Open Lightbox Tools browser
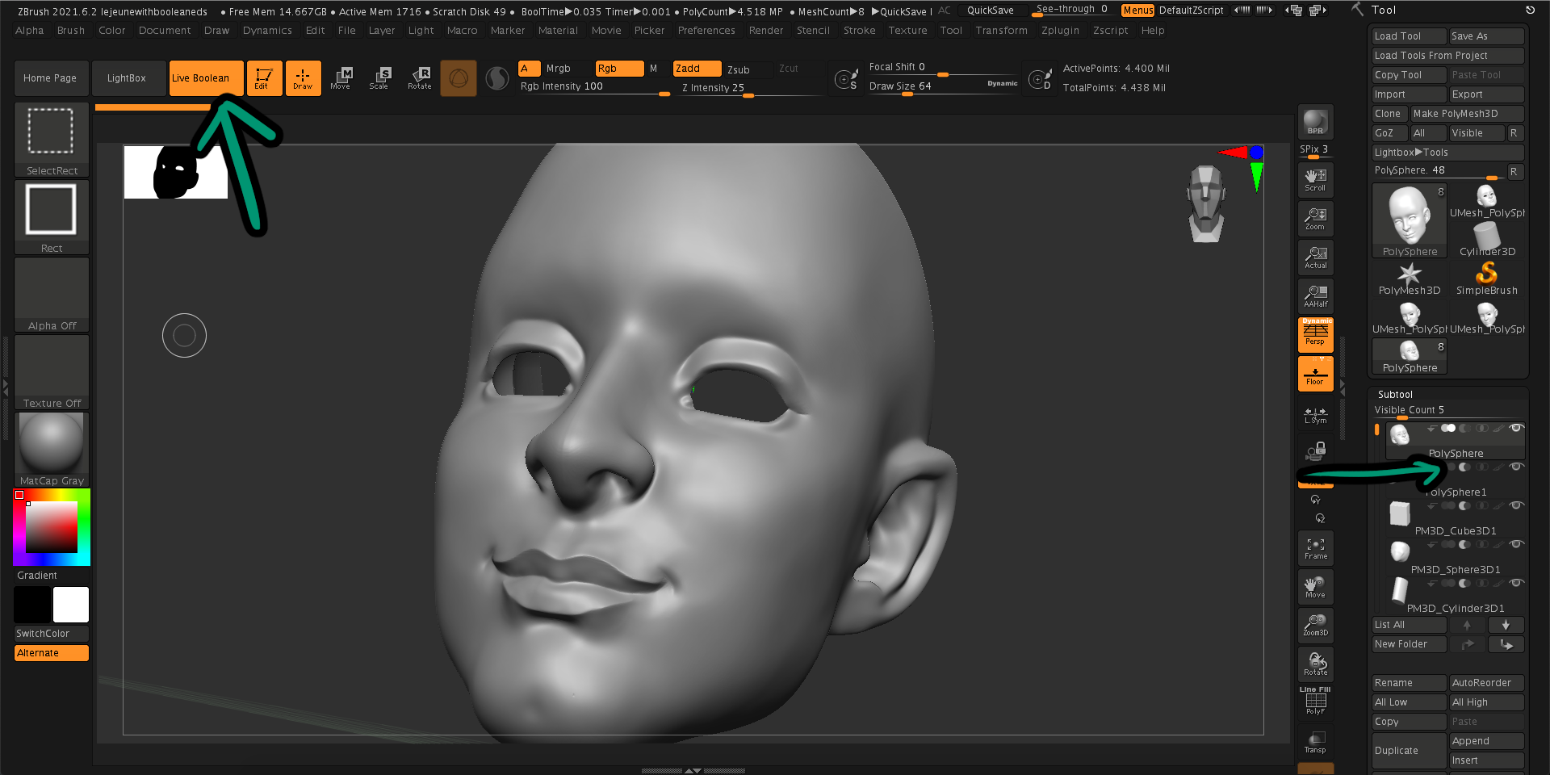 tap(1447, 153)
